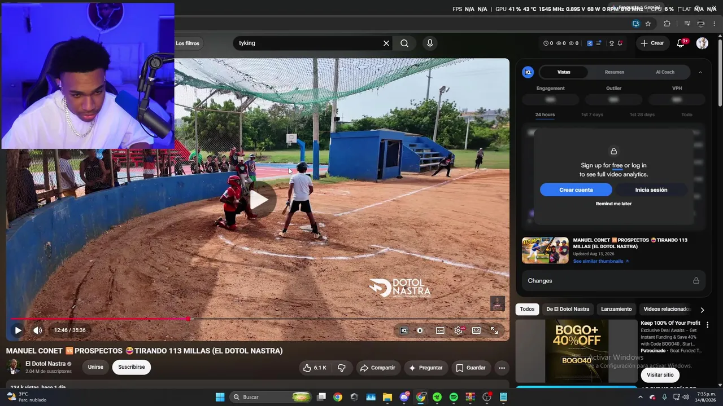Select the Todo range tab
Screen dimensions: 723x406
pyautogui.click(x=686, y=114)
